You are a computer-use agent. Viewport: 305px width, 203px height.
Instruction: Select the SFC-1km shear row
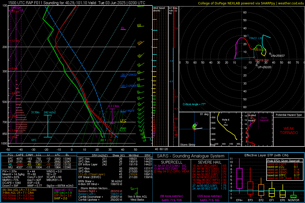coord(115,159)
